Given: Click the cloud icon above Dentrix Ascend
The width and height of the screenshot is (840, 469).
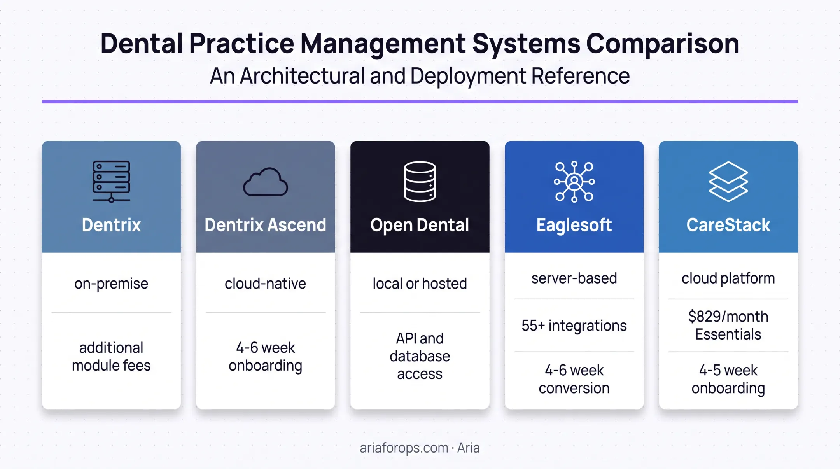Looking at the screenshot, I should [x=266, y=182].
